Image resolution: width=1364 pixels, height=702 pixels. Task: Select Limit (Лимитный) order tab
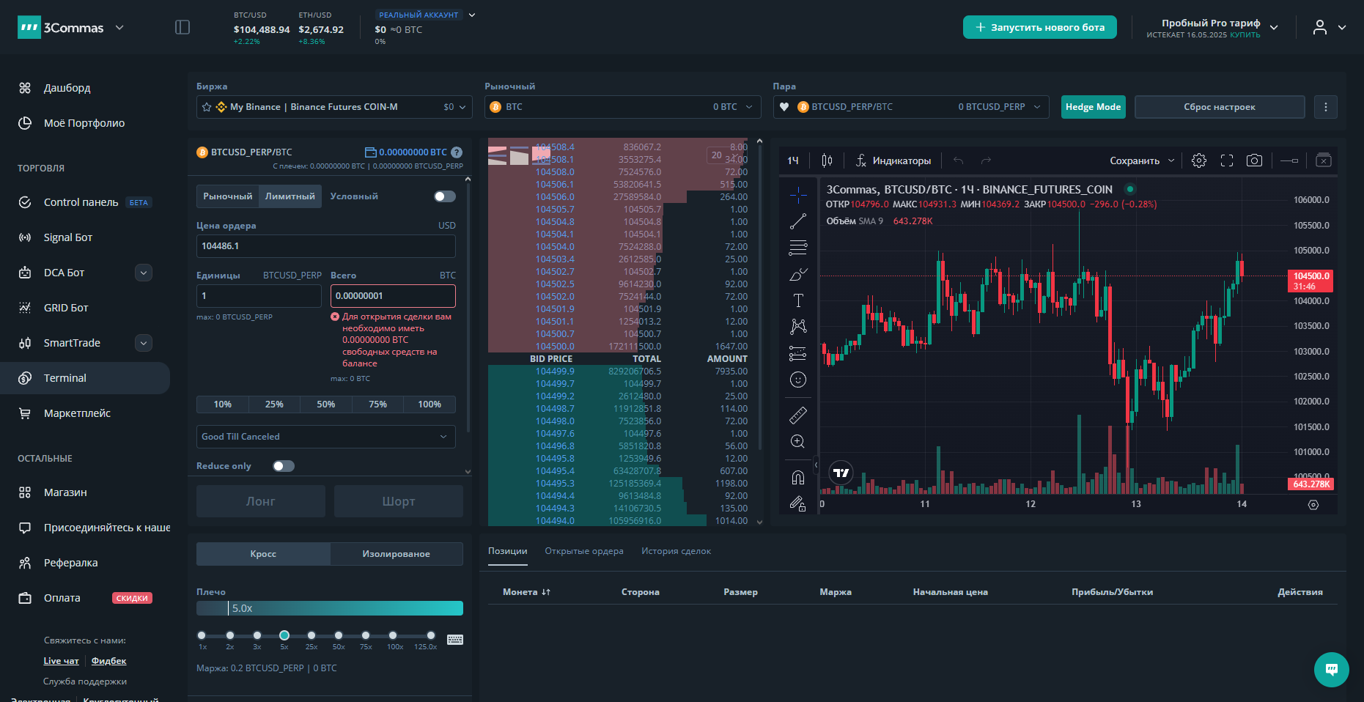click(290, 196)
